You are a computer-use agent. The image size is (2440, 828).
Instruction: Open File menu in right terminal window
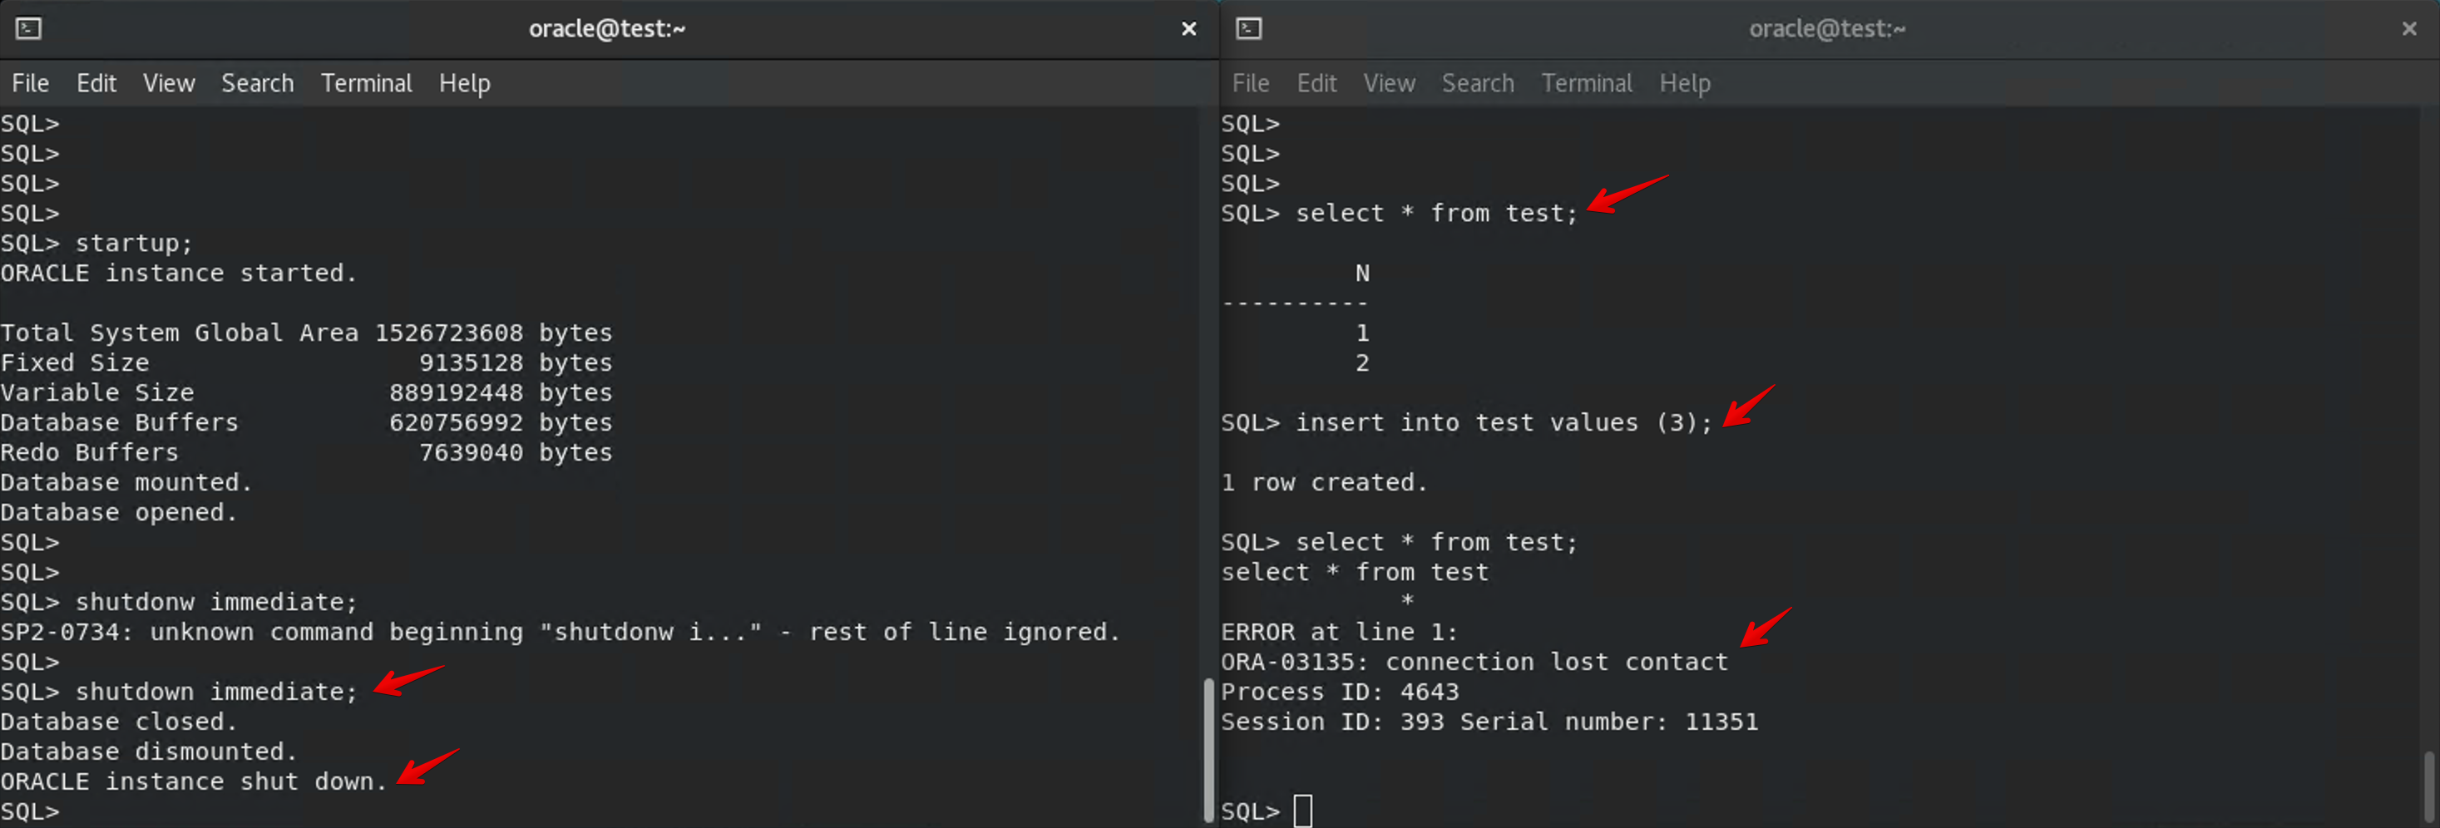[1250, 83]
